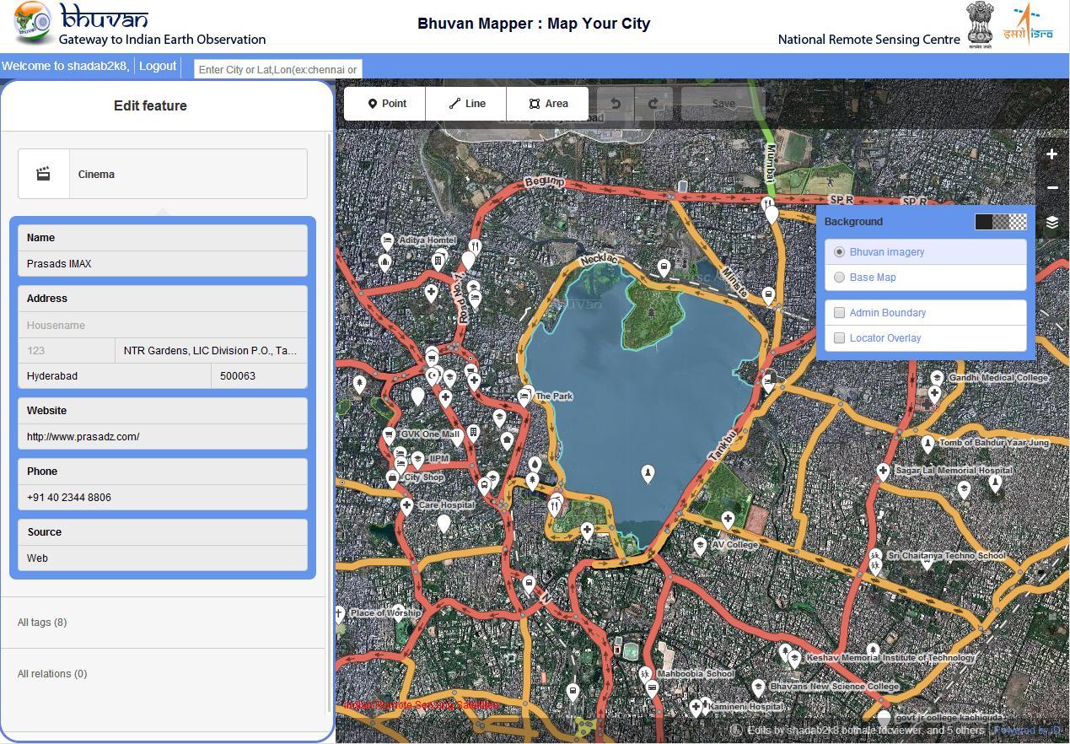
Task: Click the marker beside IIPM label
Action: point(417,460)
